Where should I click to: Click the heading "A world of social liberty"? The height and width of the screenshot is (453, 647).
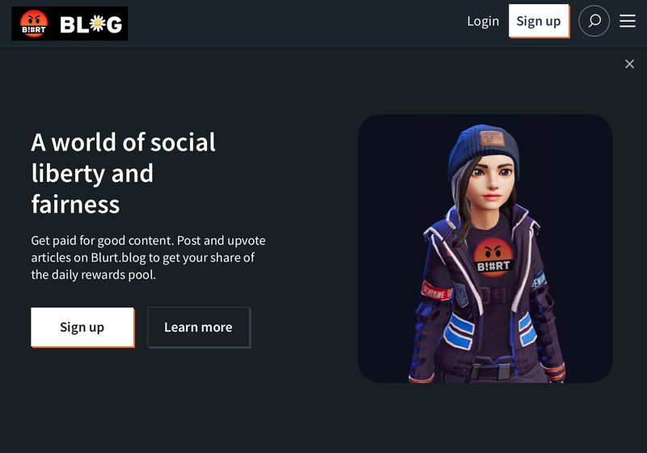click(123, 142)
